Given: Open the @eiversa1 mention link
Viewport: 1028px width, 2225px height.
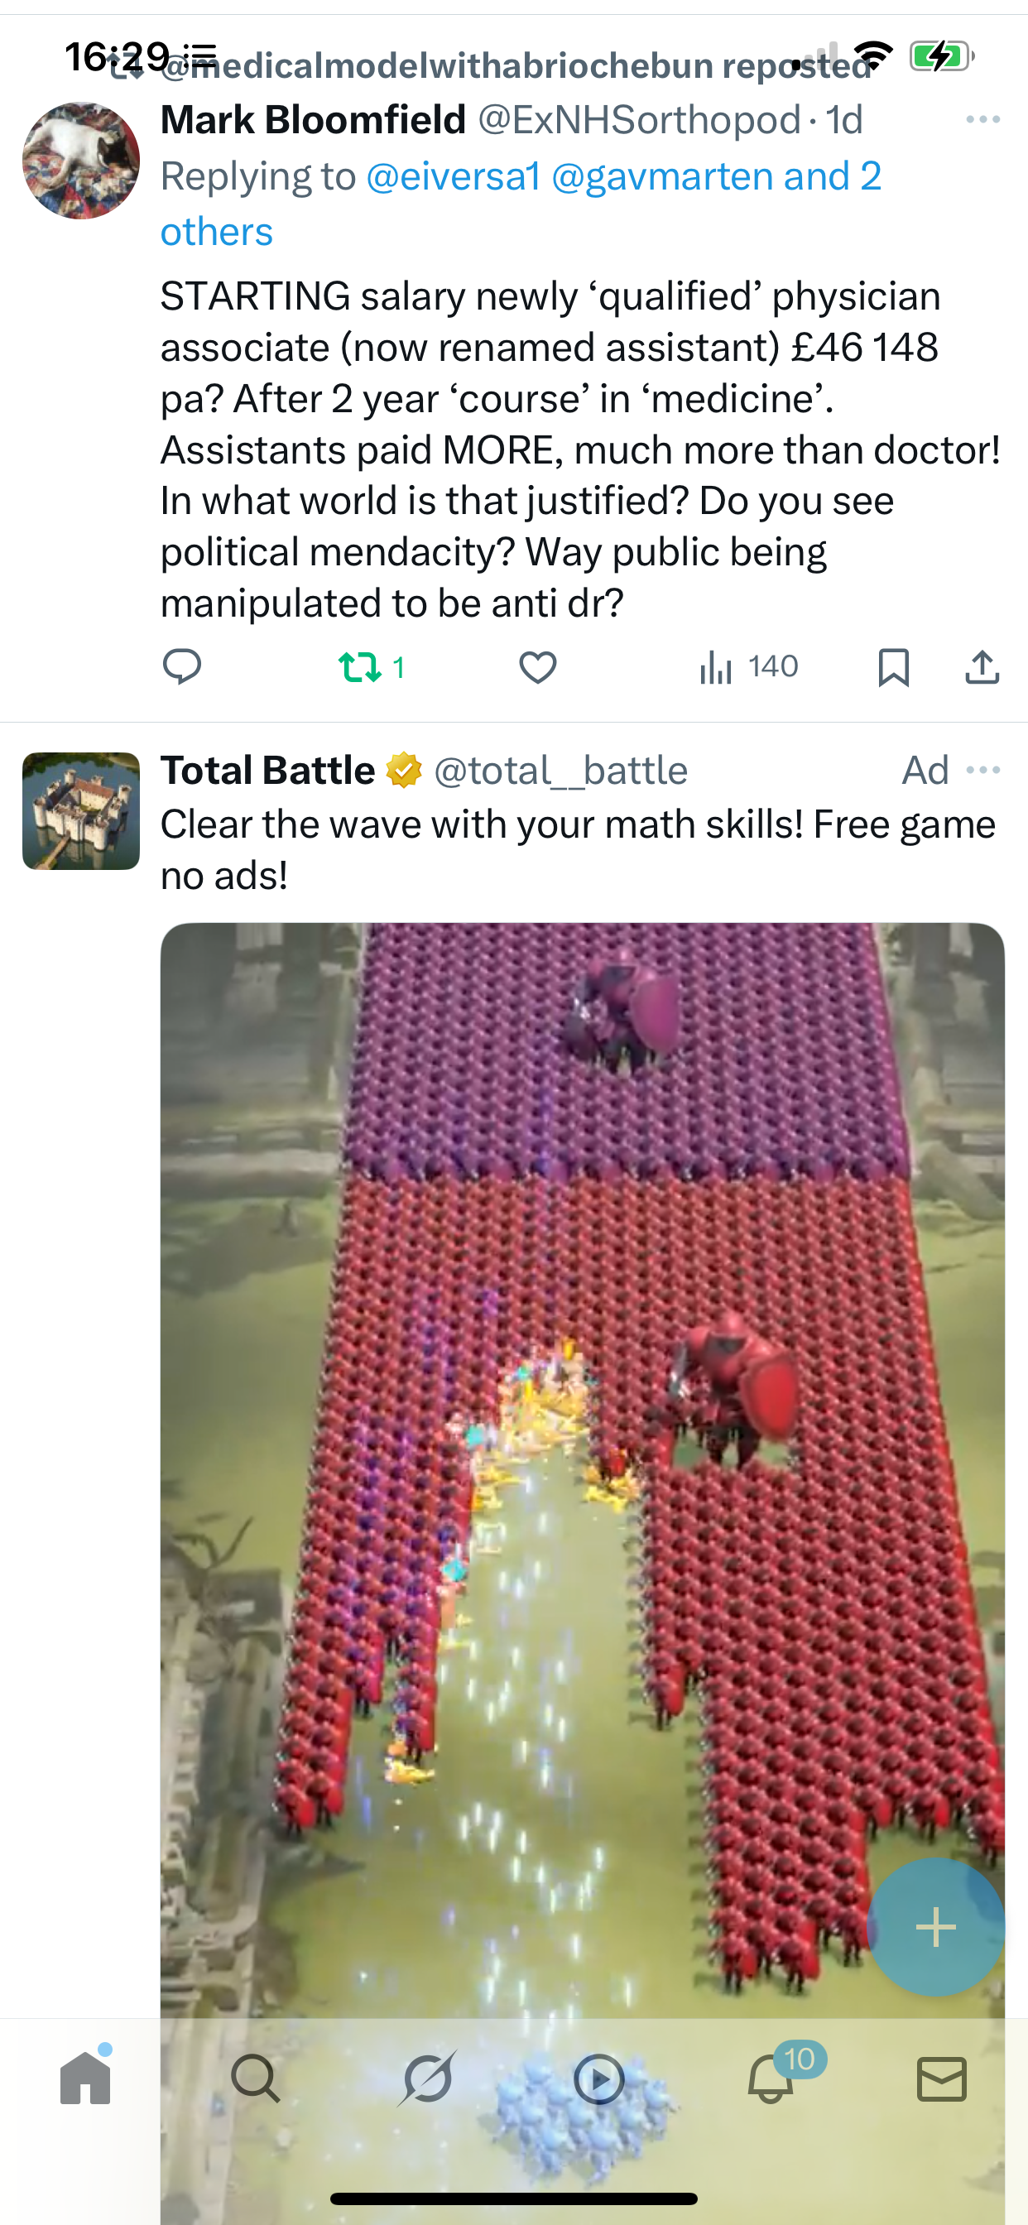Looking at the screenshot, I should [454, 176].
